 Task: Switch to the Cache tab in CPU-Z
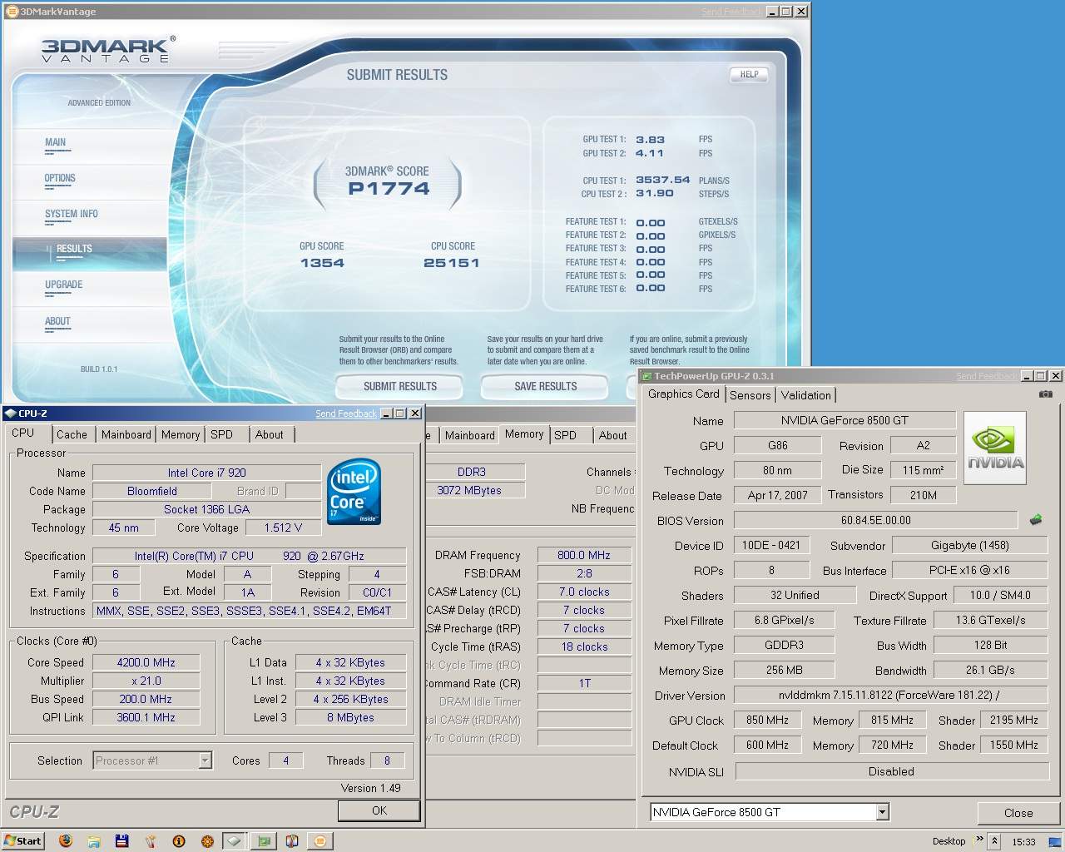(x=72, y=434)
